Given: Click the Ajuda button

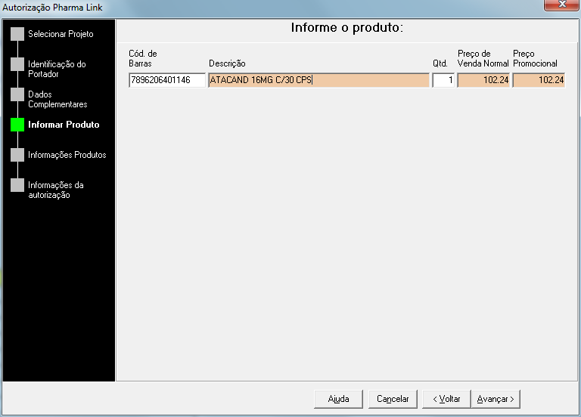Looking at the screenshot, I should [338, 399].
